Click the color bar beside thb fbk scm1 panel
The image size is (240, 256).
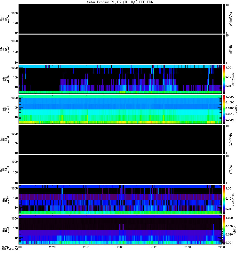pyautogui.click(x=224, y=109)
